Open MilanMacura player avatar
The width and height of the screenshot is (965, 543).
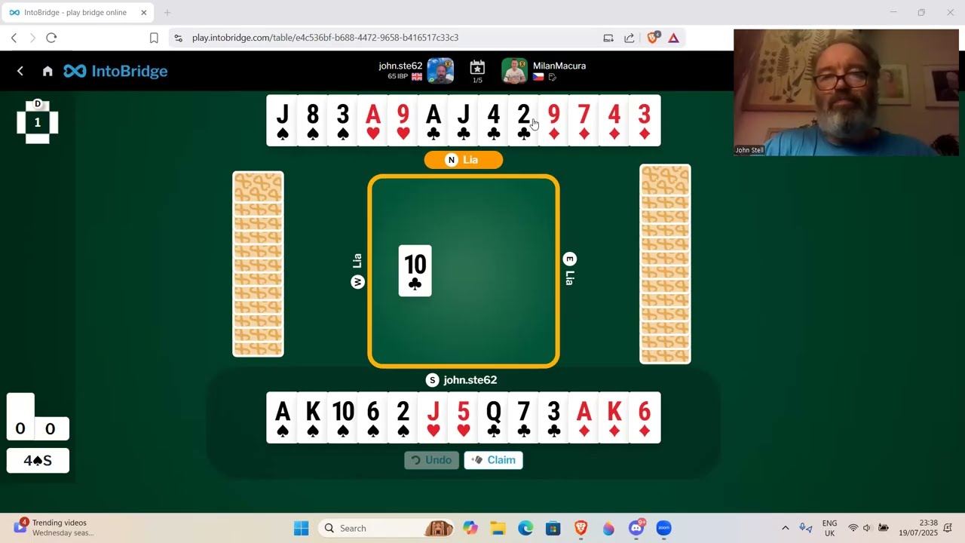(515, 71)
